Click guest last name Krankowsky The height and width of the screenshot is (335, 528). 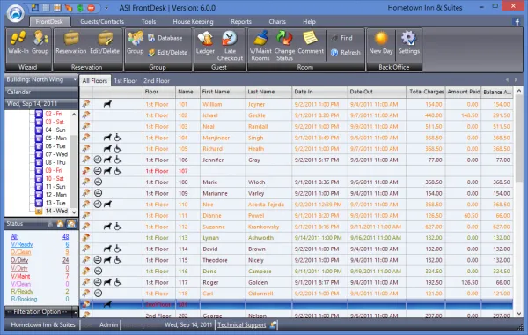tap(263, 227)
